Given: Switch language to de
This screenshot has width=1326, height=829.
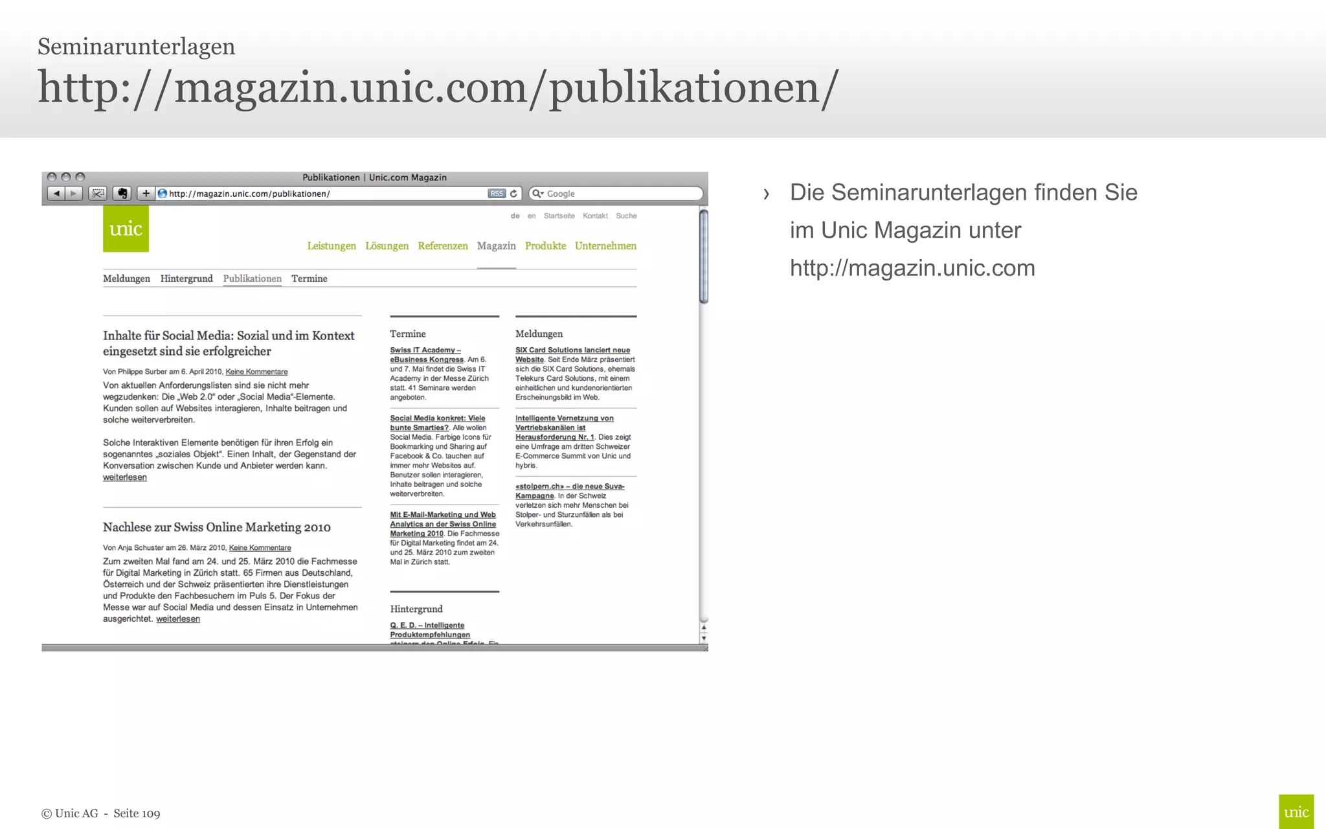Looking at the screenshot, I should pyautogui.click(x=515, y=216).
